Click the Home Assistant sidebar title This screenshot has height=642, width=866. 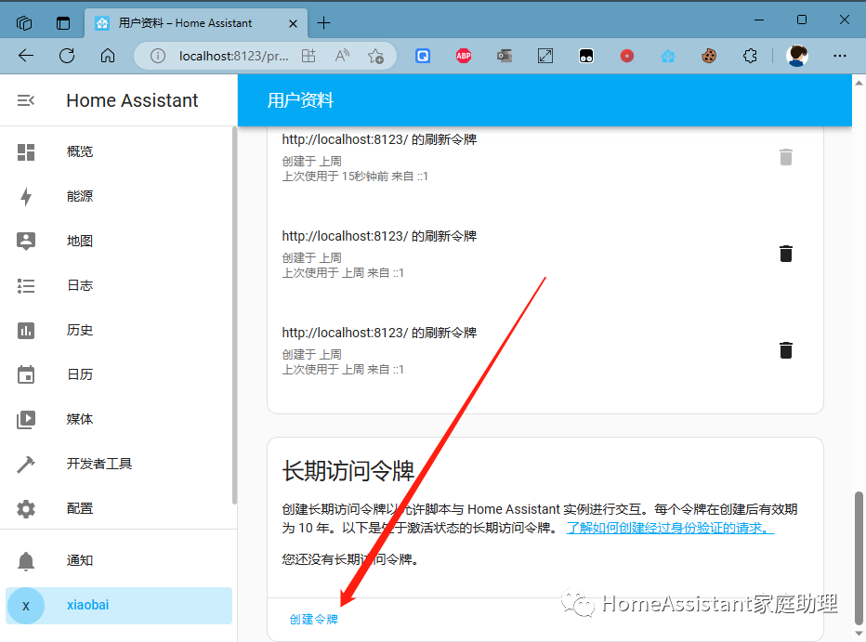132,100
